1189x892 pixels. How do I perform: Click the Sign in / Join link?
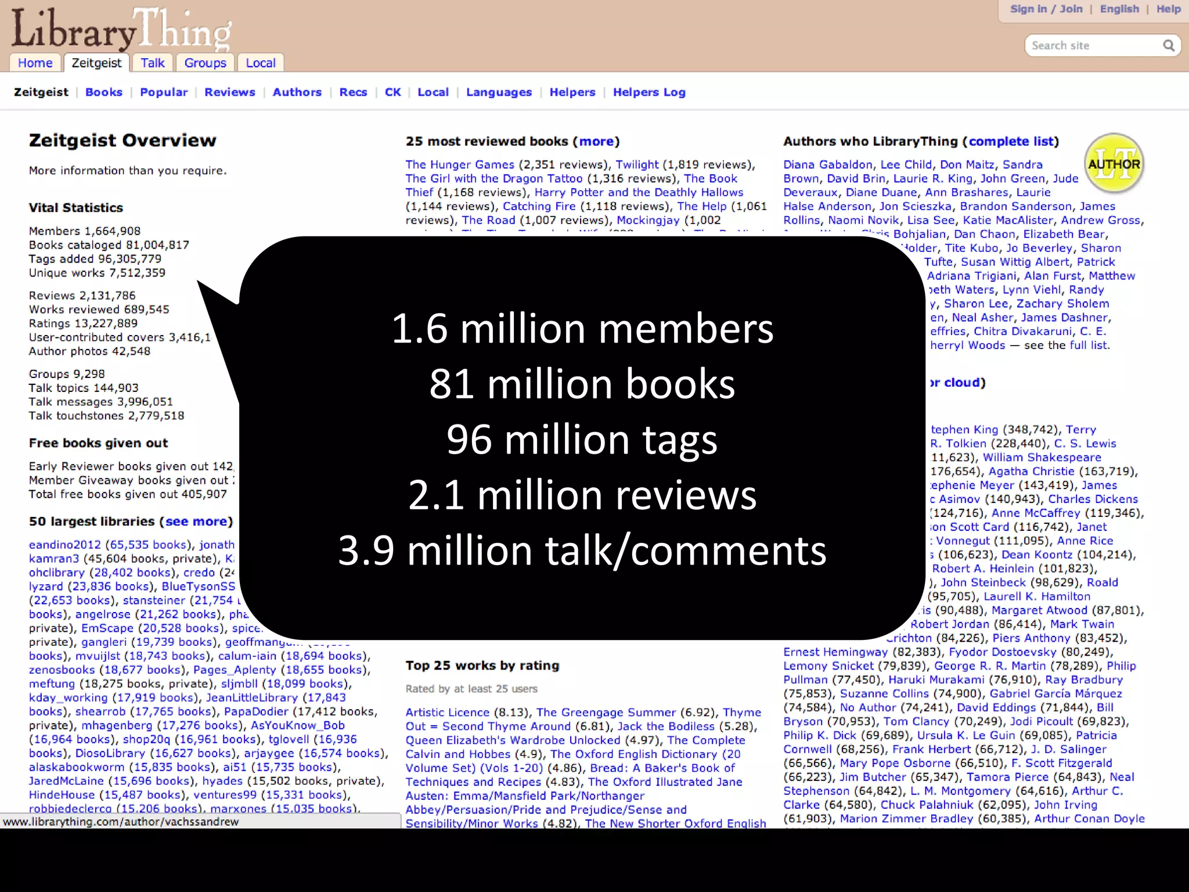[1046, 9]
